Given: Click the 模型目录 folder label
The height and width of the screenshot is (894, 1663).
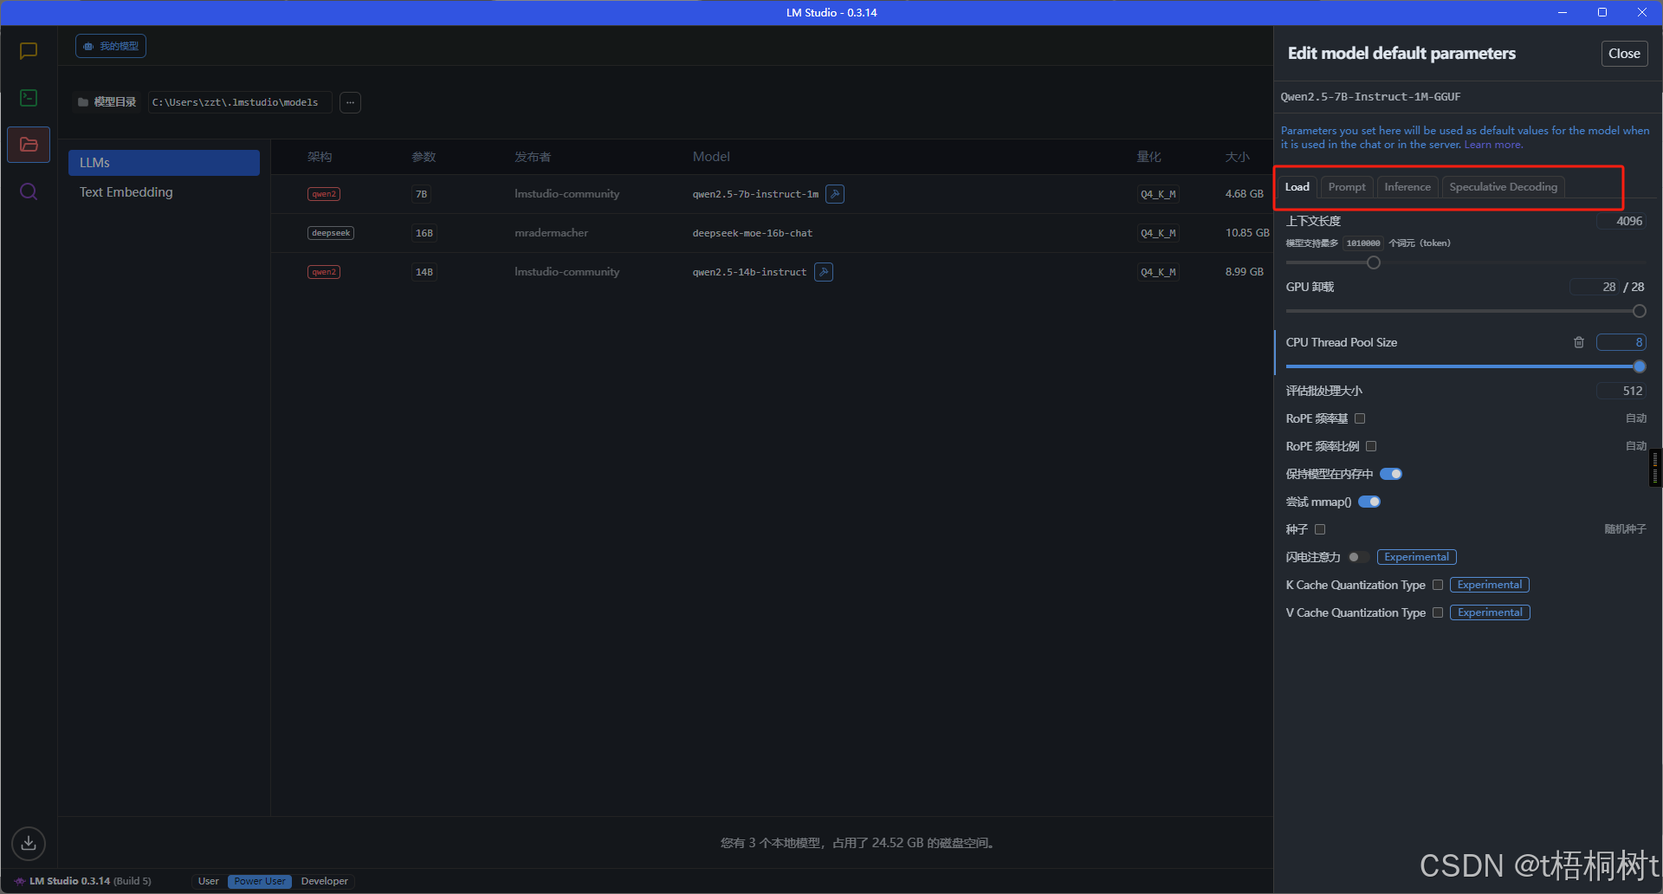Looking at the screenshot, I should pos(107,102).
